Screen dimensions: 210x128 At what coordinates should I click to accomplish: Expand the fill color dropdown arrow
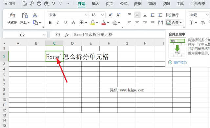pos(97,23)
